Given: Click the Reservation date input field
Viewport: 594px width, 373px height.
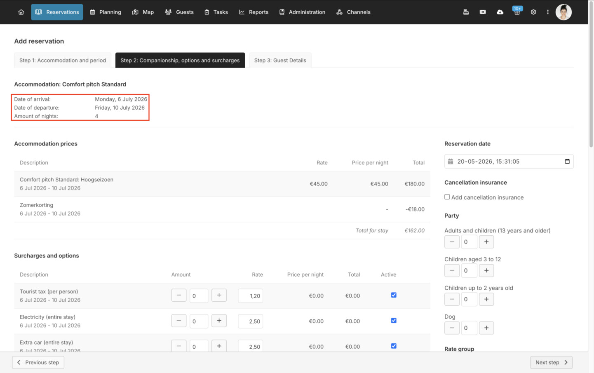Looking at the screenshot, I should pyautogui.click(x=509, y=162).
